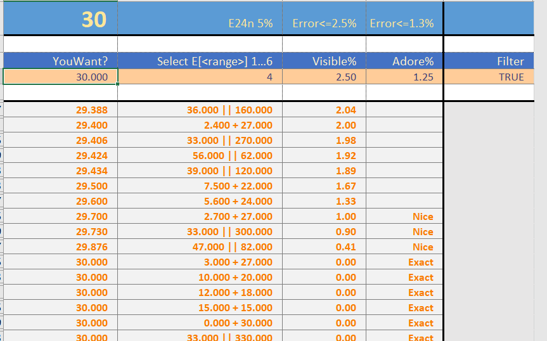Select the 1.92 percent cell
The image size is (547, 341).
coord(324,155)
